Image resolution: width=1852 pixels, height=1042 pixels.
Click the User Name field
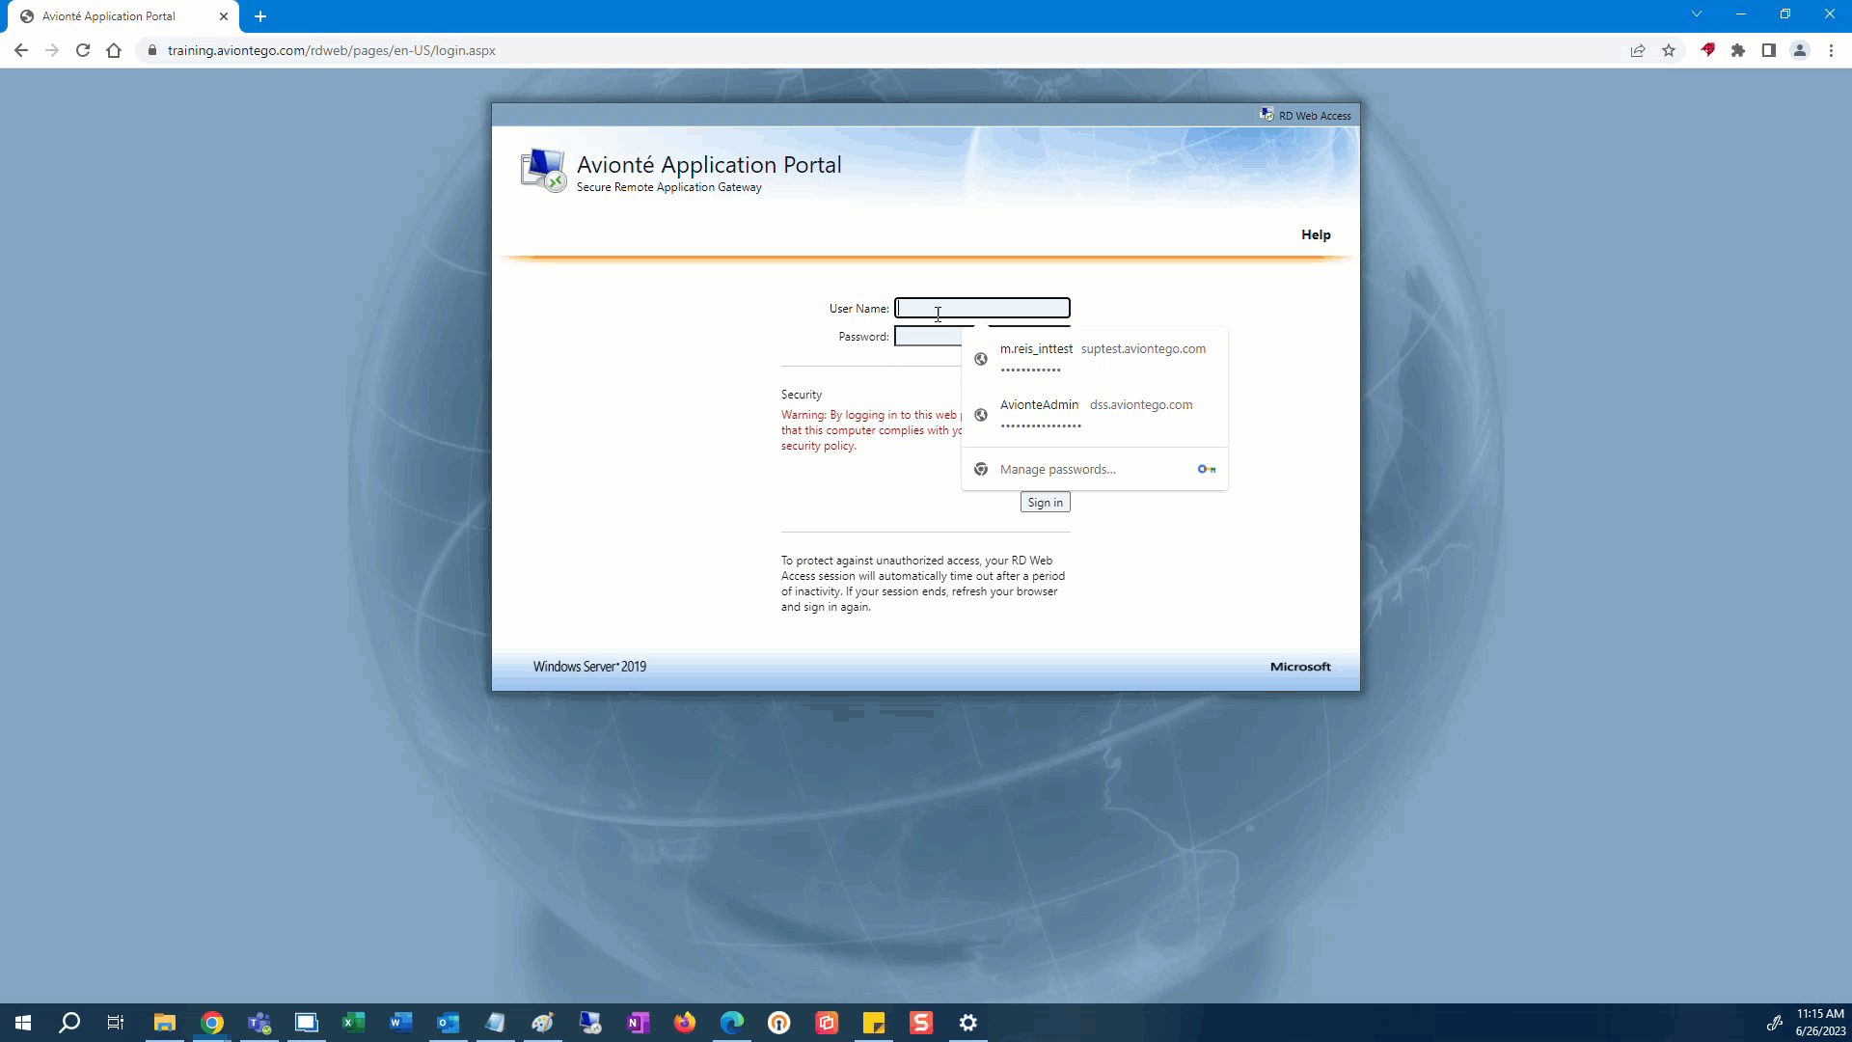pos(982,308)
